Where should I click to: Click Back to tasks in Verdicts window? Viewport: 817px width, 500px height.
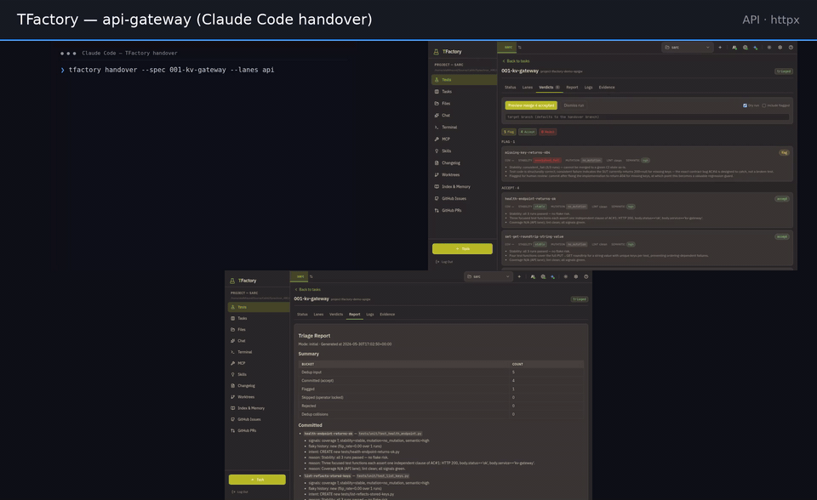pos(516,61)
